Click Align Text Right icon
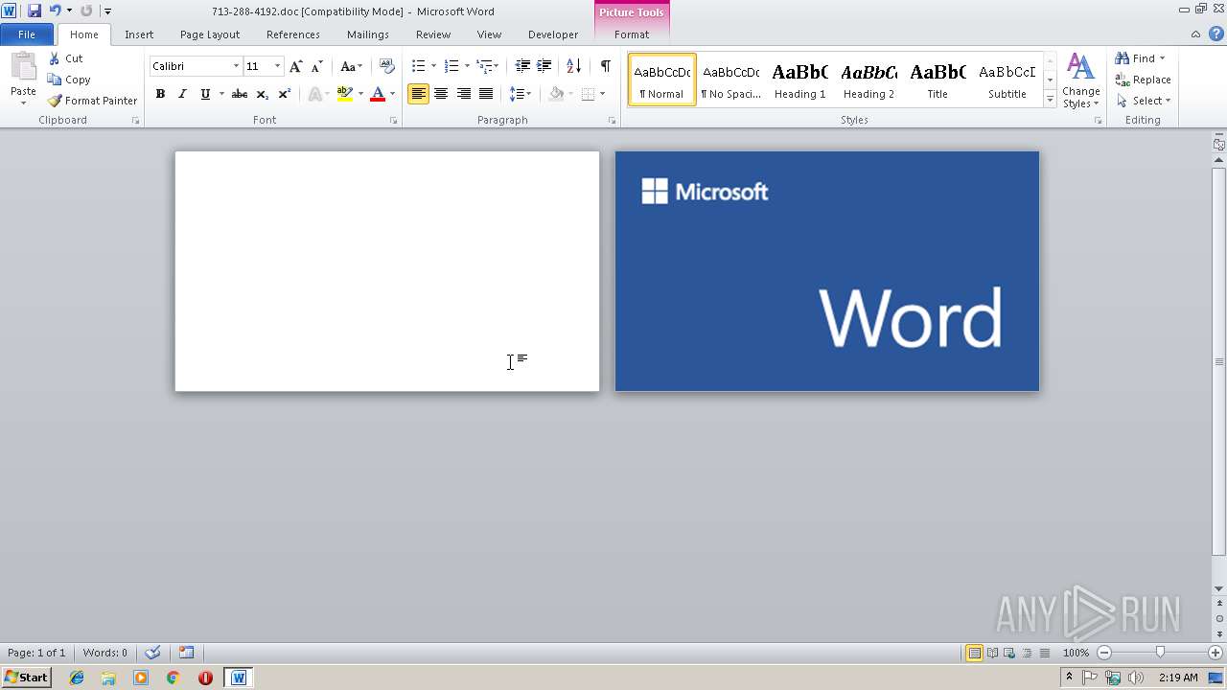 click(463, 94)
